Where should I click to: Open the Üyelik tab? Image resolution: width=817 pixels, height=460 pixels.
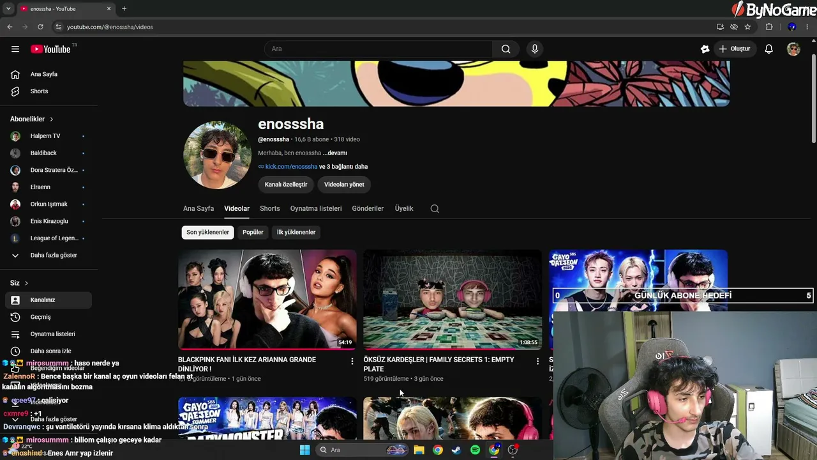pyautogui.click(x=404, y=209)
